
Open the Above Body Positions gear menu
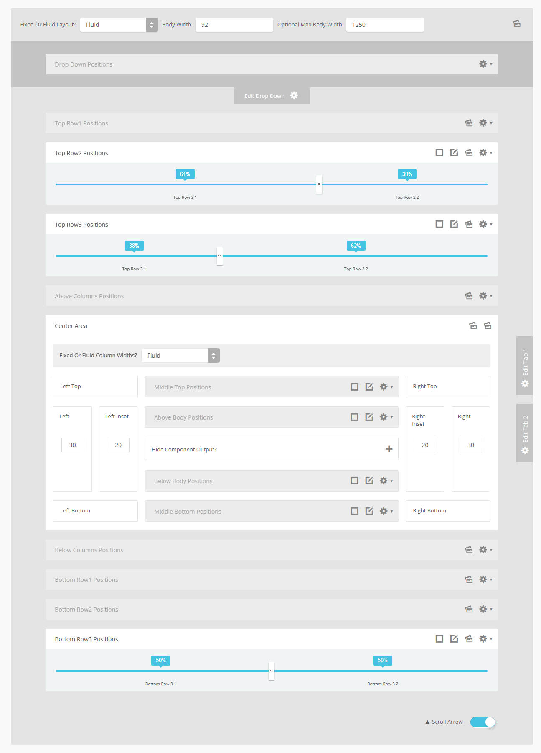(x=386, y=417)
